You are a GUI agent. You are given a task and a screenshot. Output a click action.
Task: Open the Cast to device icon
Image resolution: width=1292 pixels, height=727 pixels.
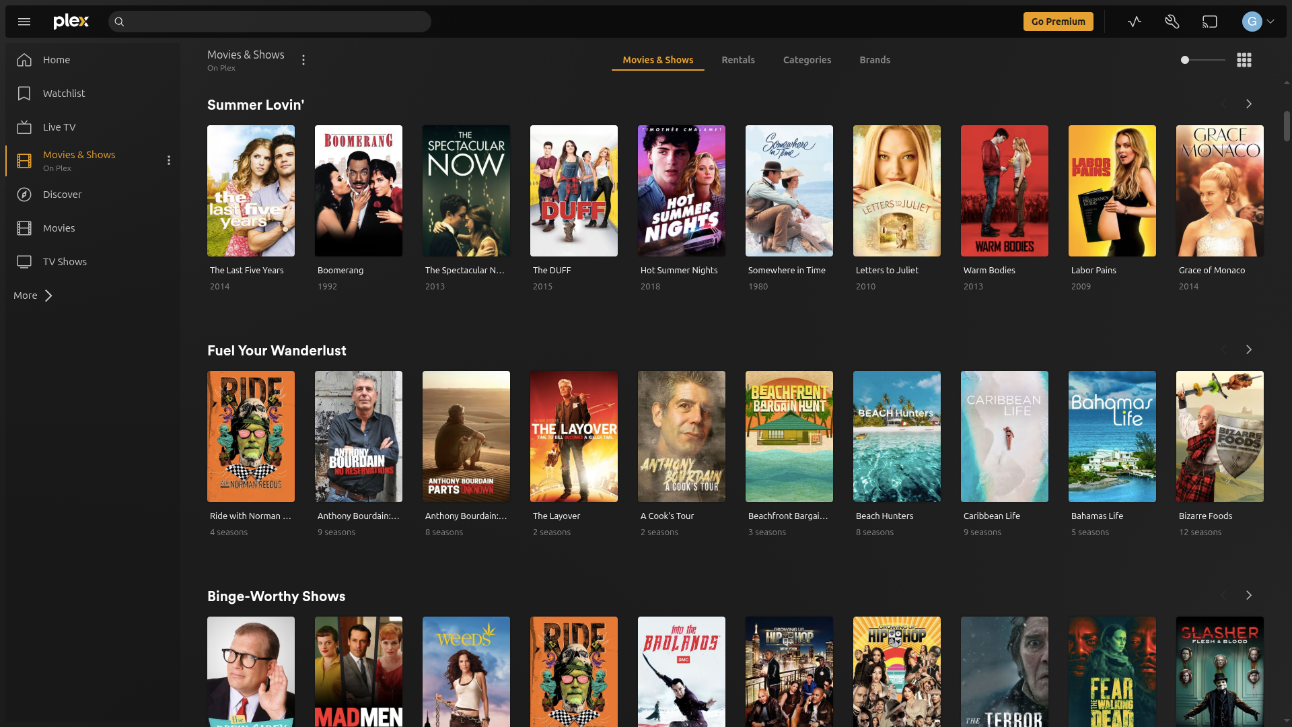click(x=1209, y=21)
